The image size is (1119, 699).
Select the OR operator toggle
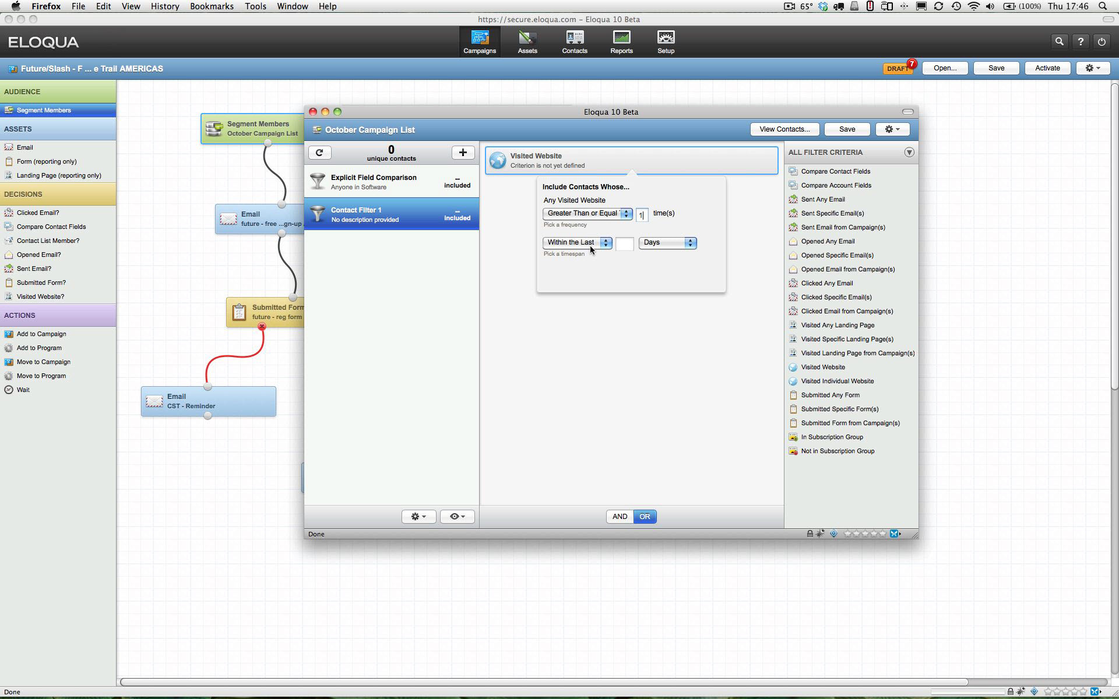click(645, 517)
